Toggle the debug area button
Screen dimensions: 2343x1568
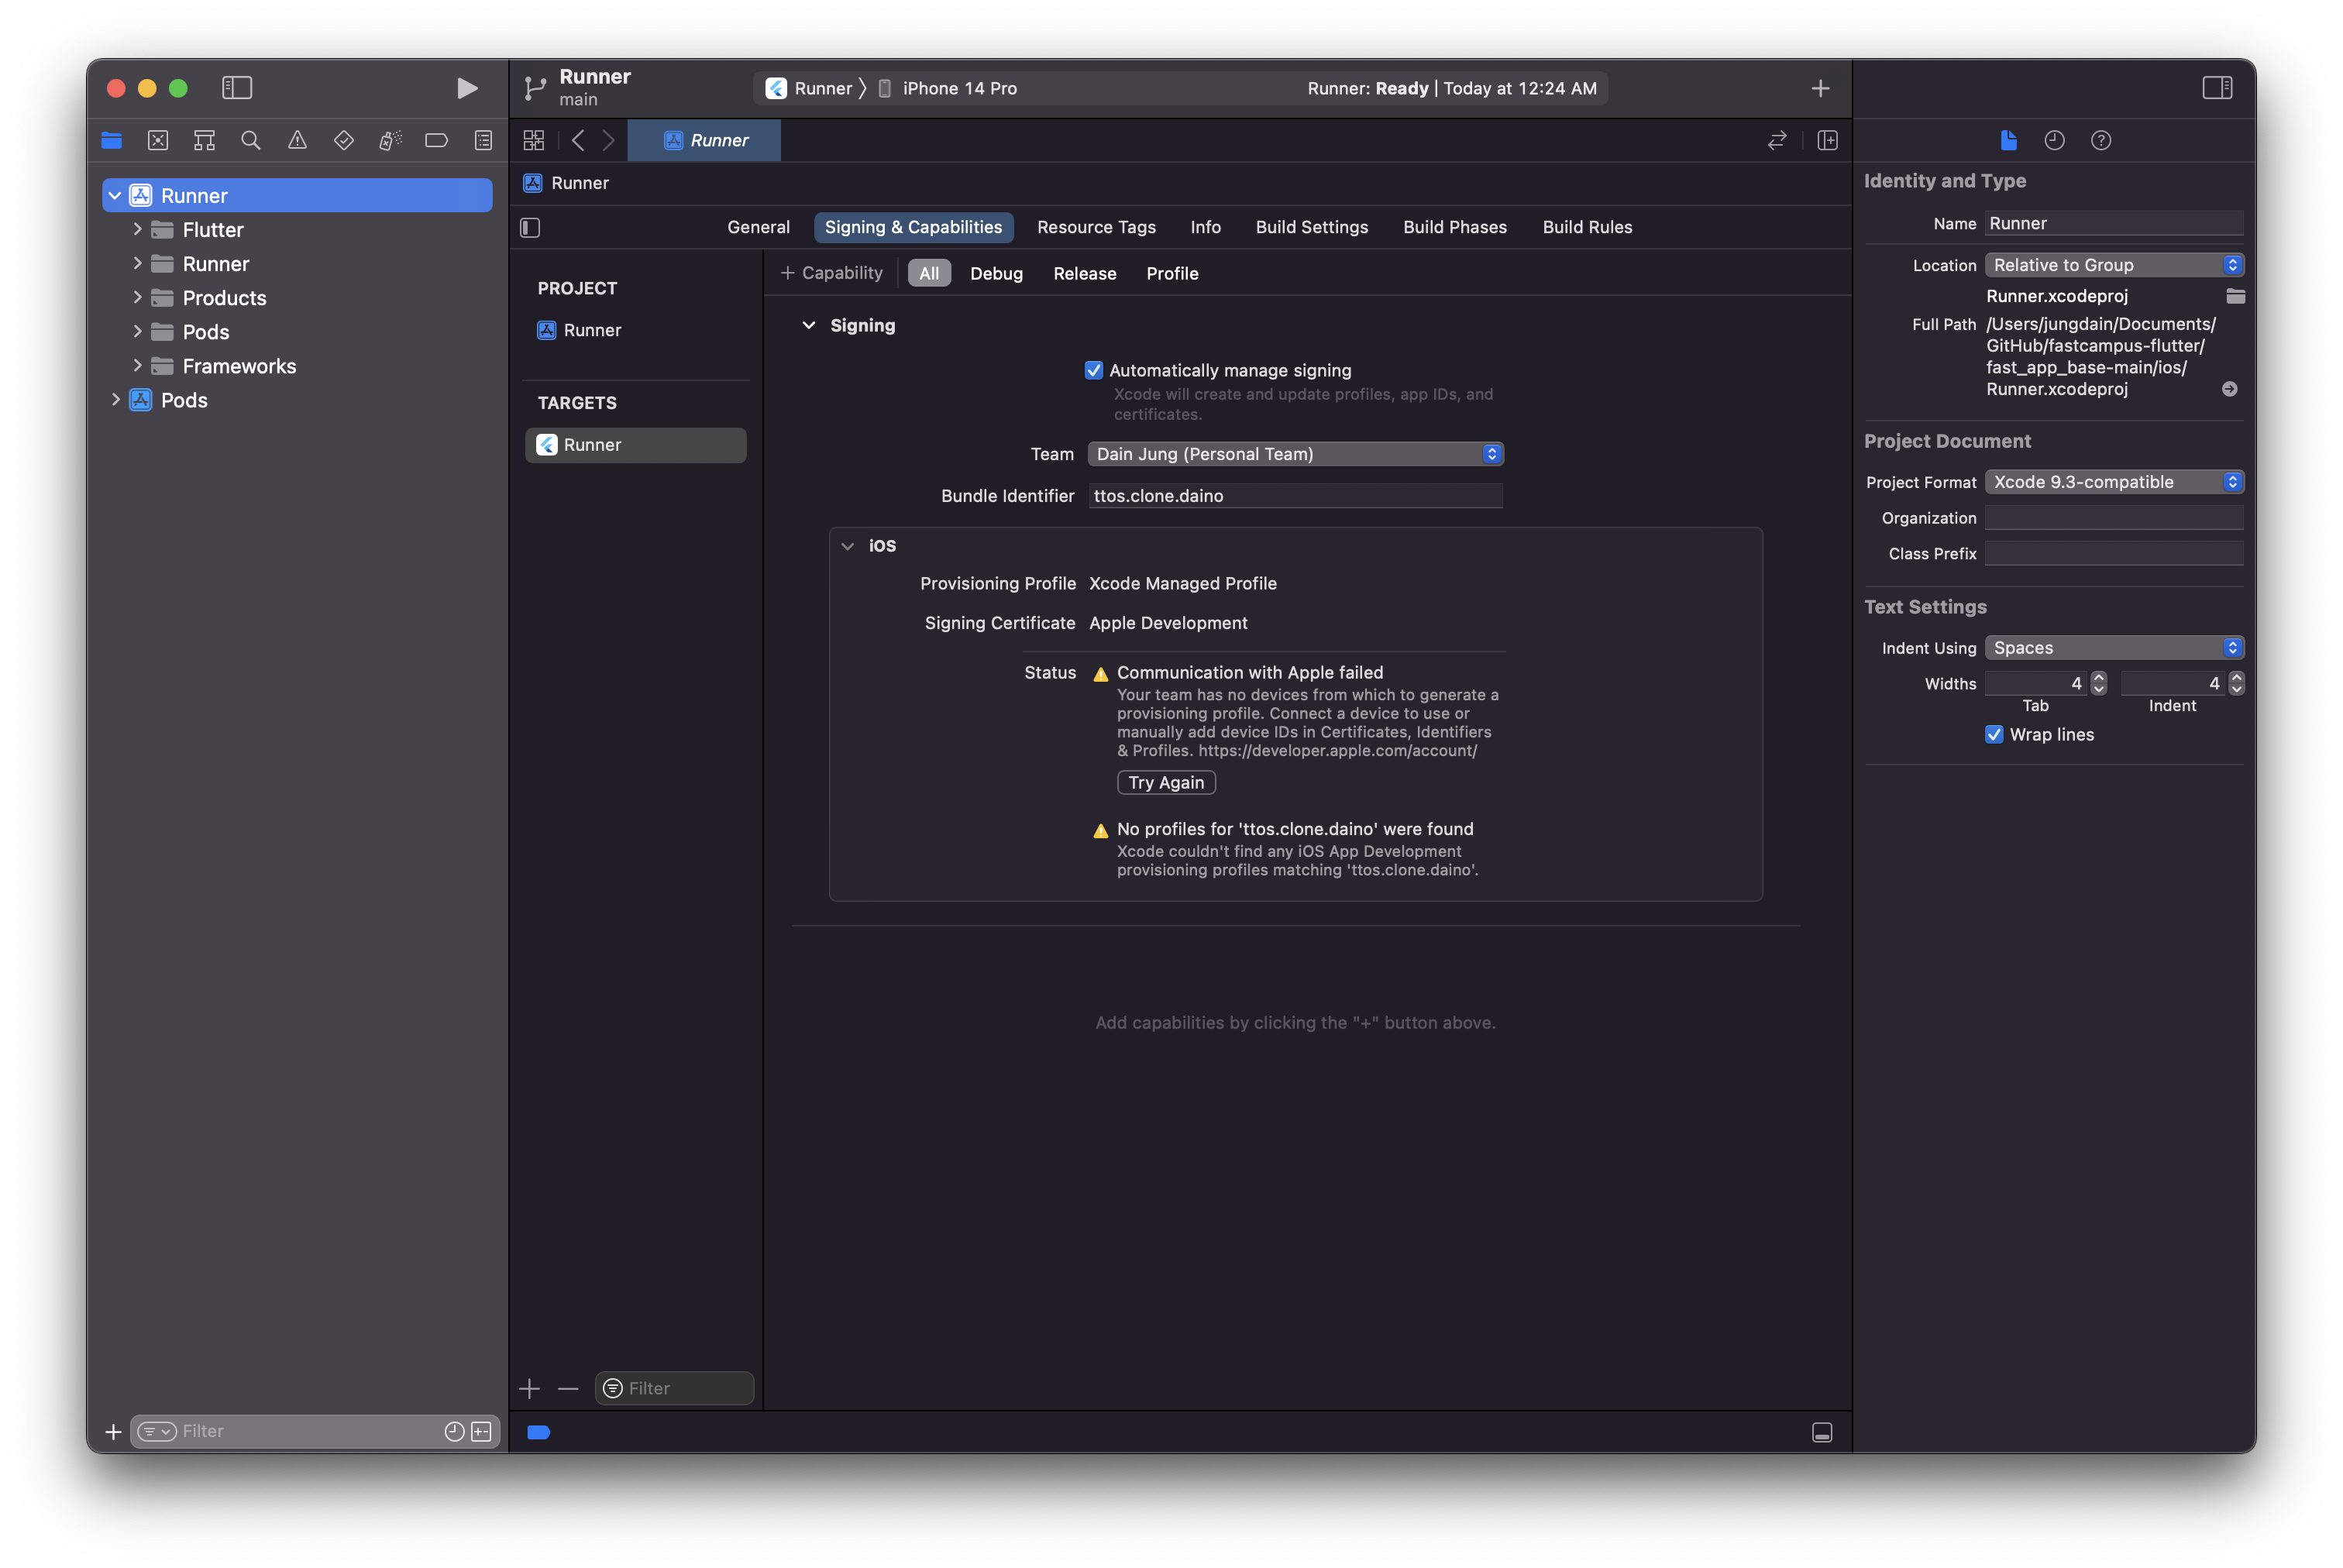1822,1432
